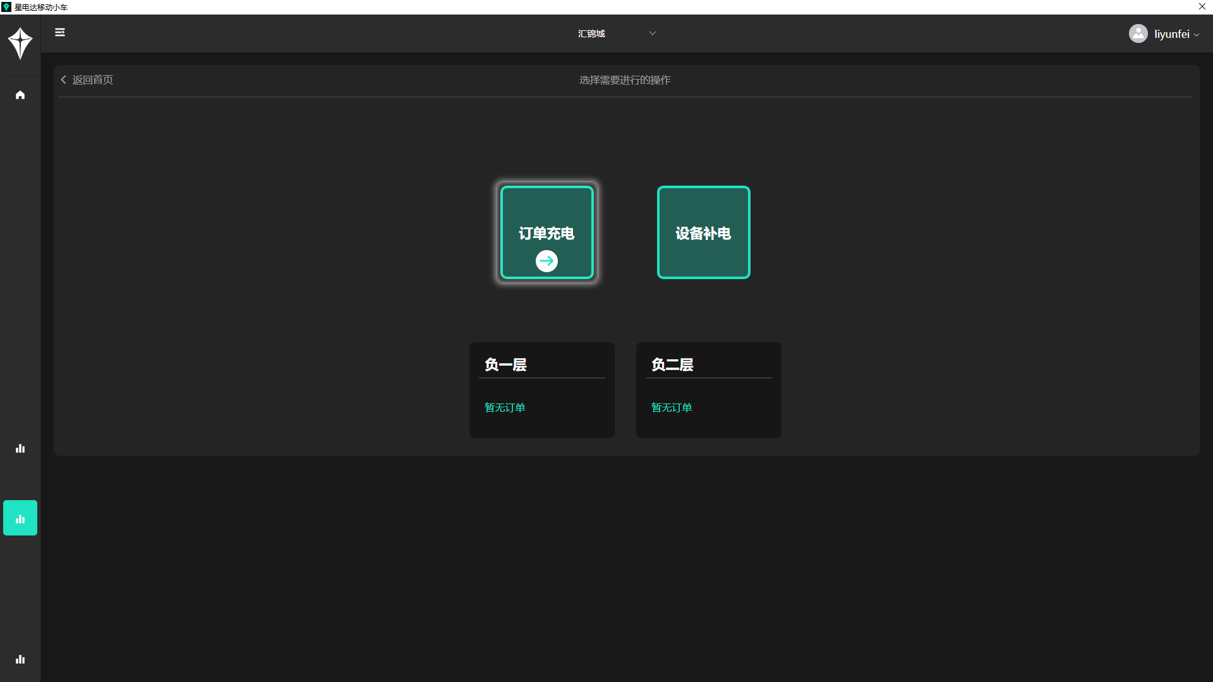Click the user avatar icon

coord(1138,33)
